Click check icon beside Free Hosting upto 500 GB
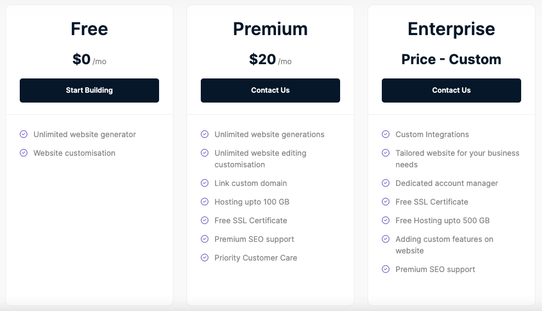The image size is (542, 311). tap(386, 220)
